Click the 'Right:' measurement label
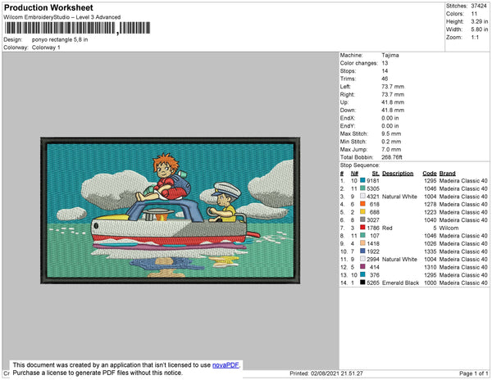This screenshot has height=380, width=492. point(347,95)
